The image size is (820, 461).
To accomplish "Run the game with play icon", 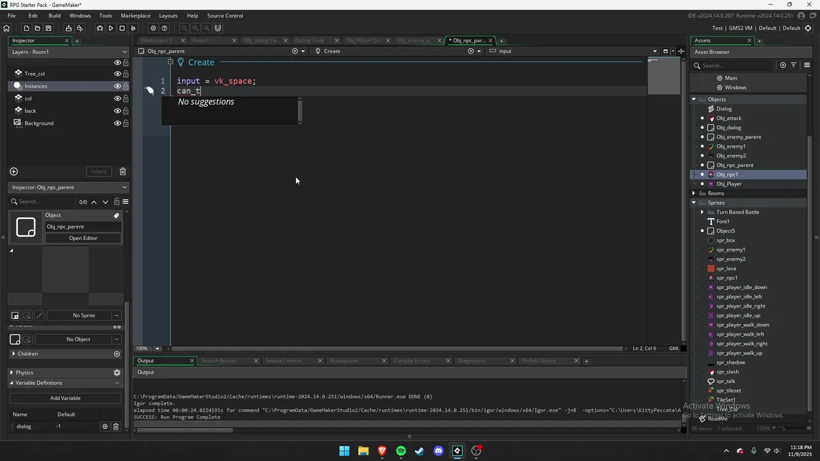I will coord(111,28).
